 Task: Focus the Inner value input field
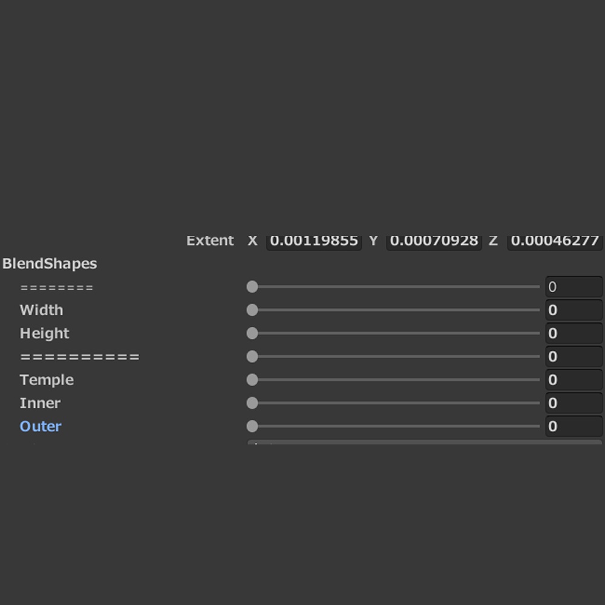(573, 403)
